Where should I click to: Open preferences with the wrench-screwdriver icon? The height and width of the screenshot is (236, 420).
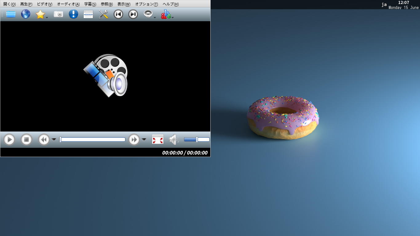pyautogui.click(x=103, y=14)
